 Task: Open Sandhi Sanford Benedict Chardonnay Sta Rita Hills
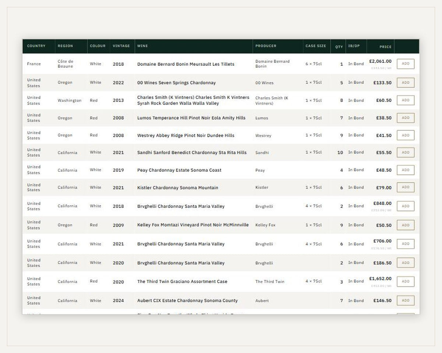click(x=192, y=152)
